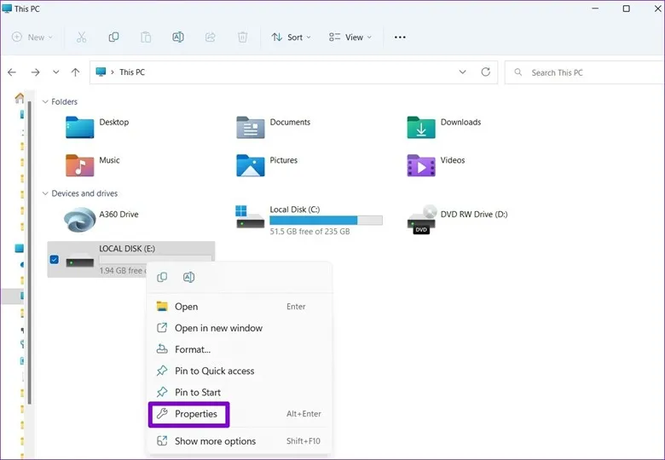665x460 pixels.
Task: Click the Rename icon in top toolbar
Action: click(178, 37)
